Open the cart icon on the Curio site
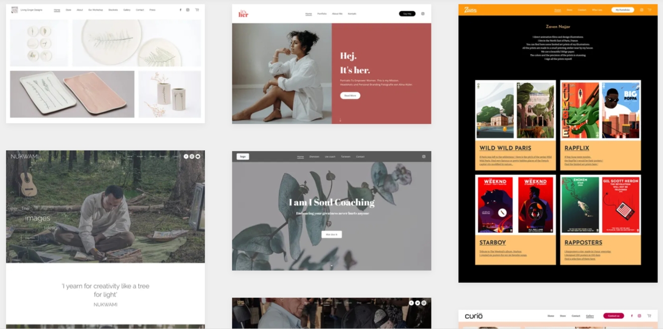 [650, 315]
